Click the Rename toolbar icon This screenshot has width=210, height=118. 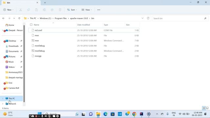(x=44, y=10)
